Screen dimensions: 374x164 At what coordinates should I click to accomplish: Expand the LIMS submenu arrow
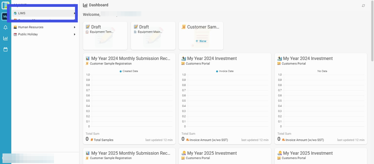(74, 13)
